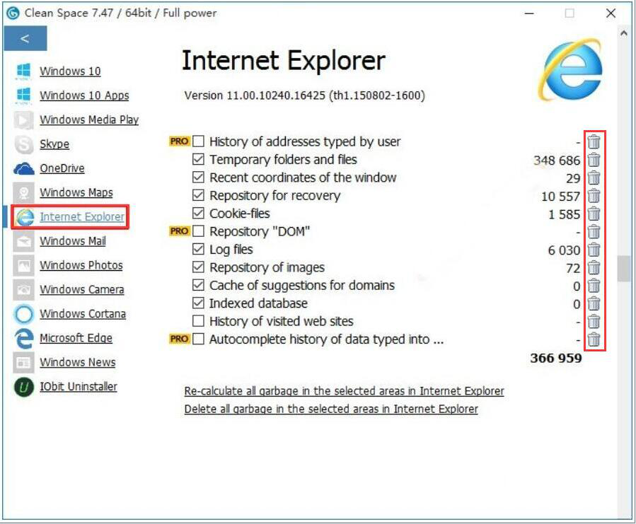Click the Windows Media Player sidebar icon
Image resolution: width=636 pixels, height=524 pixels.
23,120
